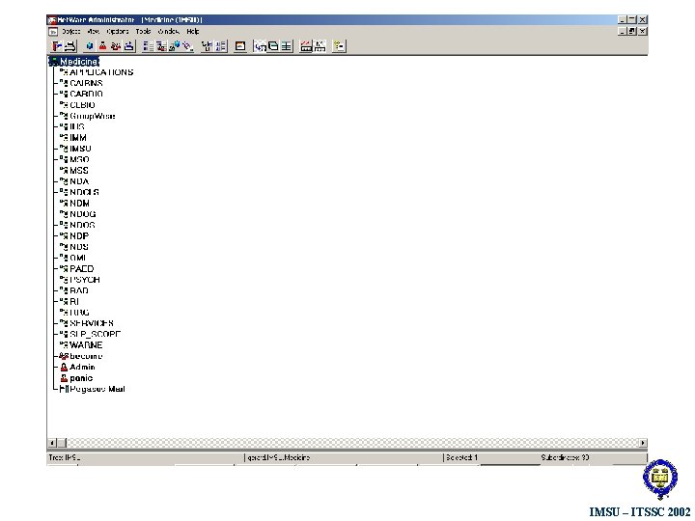Select the Pegasus Mail object
The height and width of the screenshot is (521, 695).
click(x=97, y=389)
